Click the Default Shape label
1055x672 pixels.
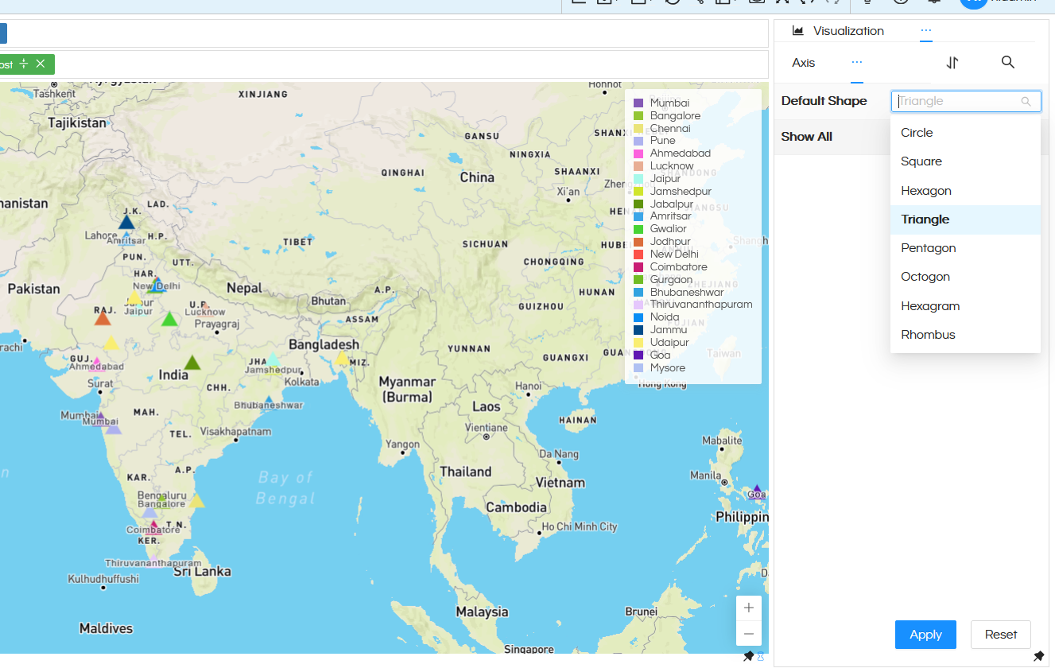click(x=824, y=101)
